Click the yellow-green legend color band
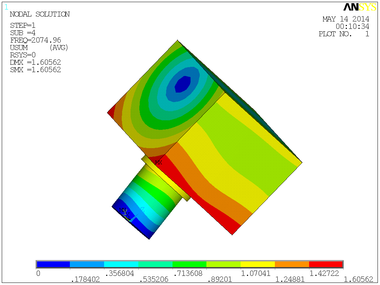This screenshot has width=380, height=285. (223, 264)
